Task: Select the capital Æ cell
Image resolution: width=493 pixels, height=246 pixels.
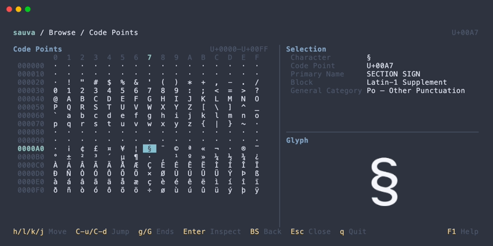Action: 136,165
